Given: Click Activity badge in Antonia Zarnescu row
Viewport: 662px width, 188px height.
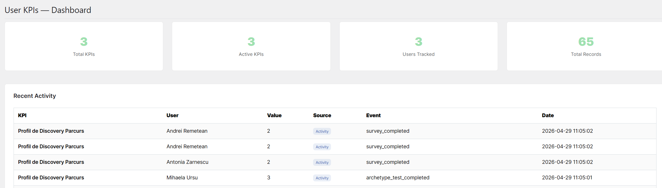Looking at the screenshot, I should [x=322, y=162].
